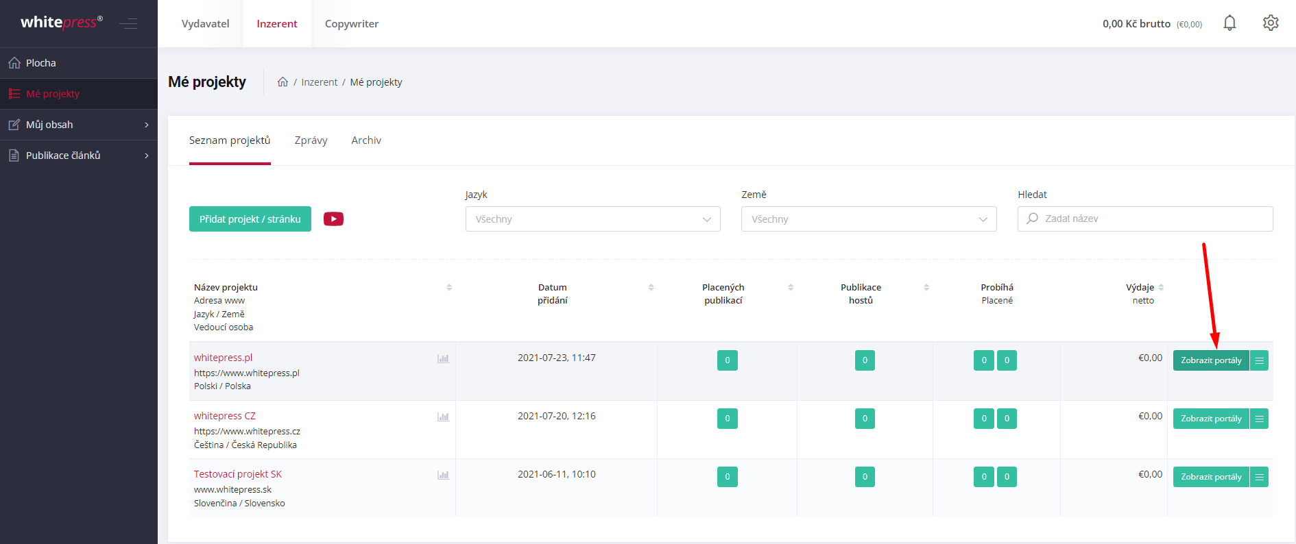The height and width of the screenshot is (544, 1296).
Task: Open statistics chart icon for Testovací projekt SK
Action: click(x=444, y=475)
